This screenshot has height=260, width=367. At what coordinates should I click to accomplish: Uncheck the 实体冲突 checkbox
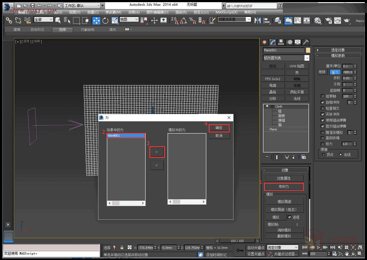click(323, 114)
